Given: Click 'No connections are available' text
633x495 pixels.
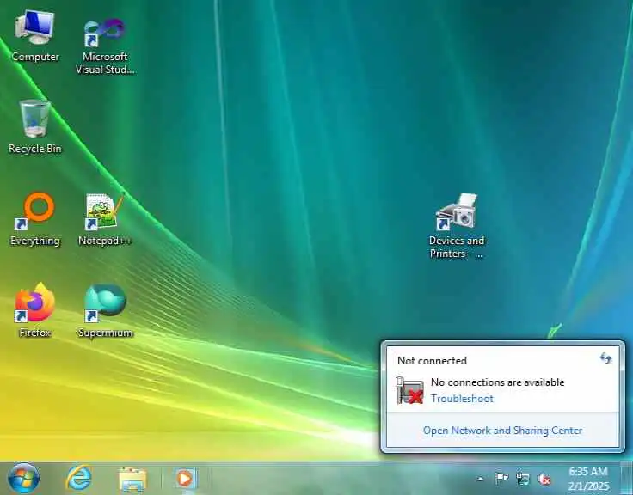Looking at the screenshot, I should coord(497,382).
